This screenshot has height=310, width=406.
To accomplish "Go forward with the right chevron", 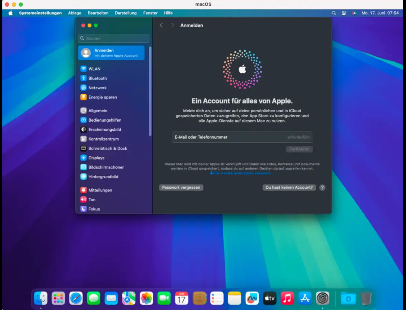I will pyautogui.click(x=173, y=25).
